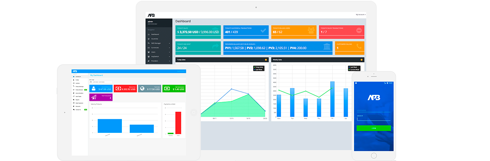Click the paper plane Total Transactions icon
The width and height of the screenshot is (490, 161).
coord(94,97)
